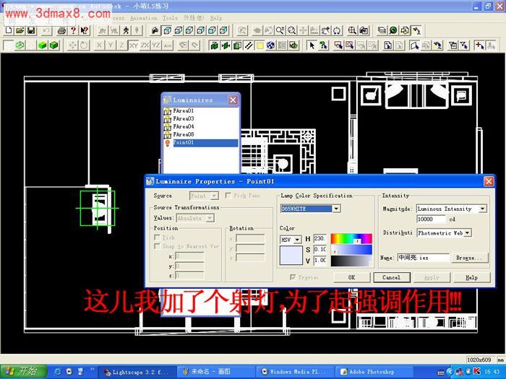Click the context help arrow-question icon

85,30
